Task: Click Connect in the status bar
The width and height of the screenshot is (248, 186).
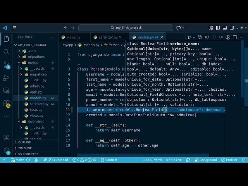Action: point(109,160)
